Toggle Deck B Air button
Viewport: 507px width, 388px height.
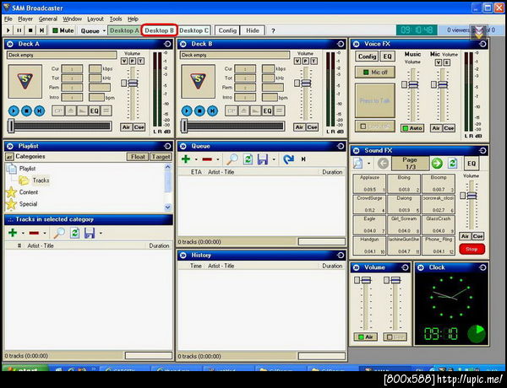[x=299, y=127]
